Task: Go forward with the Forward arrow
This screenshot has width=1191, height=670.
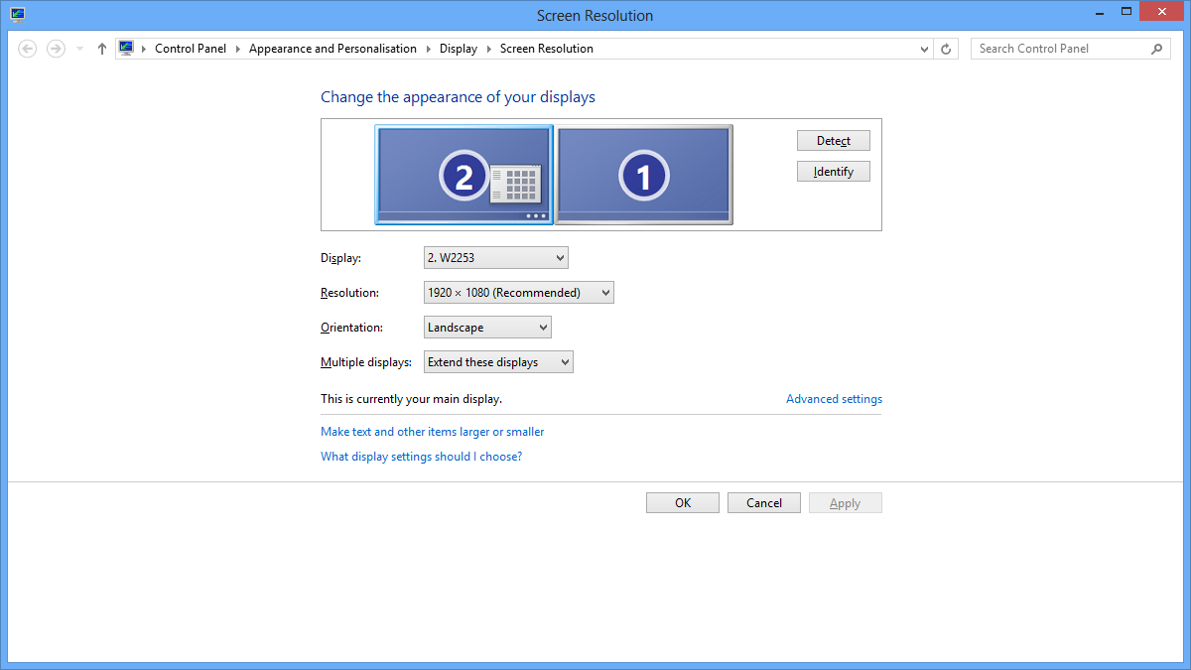Action: [x=56, y=49]
